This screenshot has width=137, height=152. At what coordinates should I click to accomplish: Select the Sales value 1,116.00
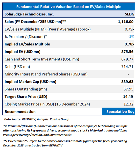tap(126, 22)
